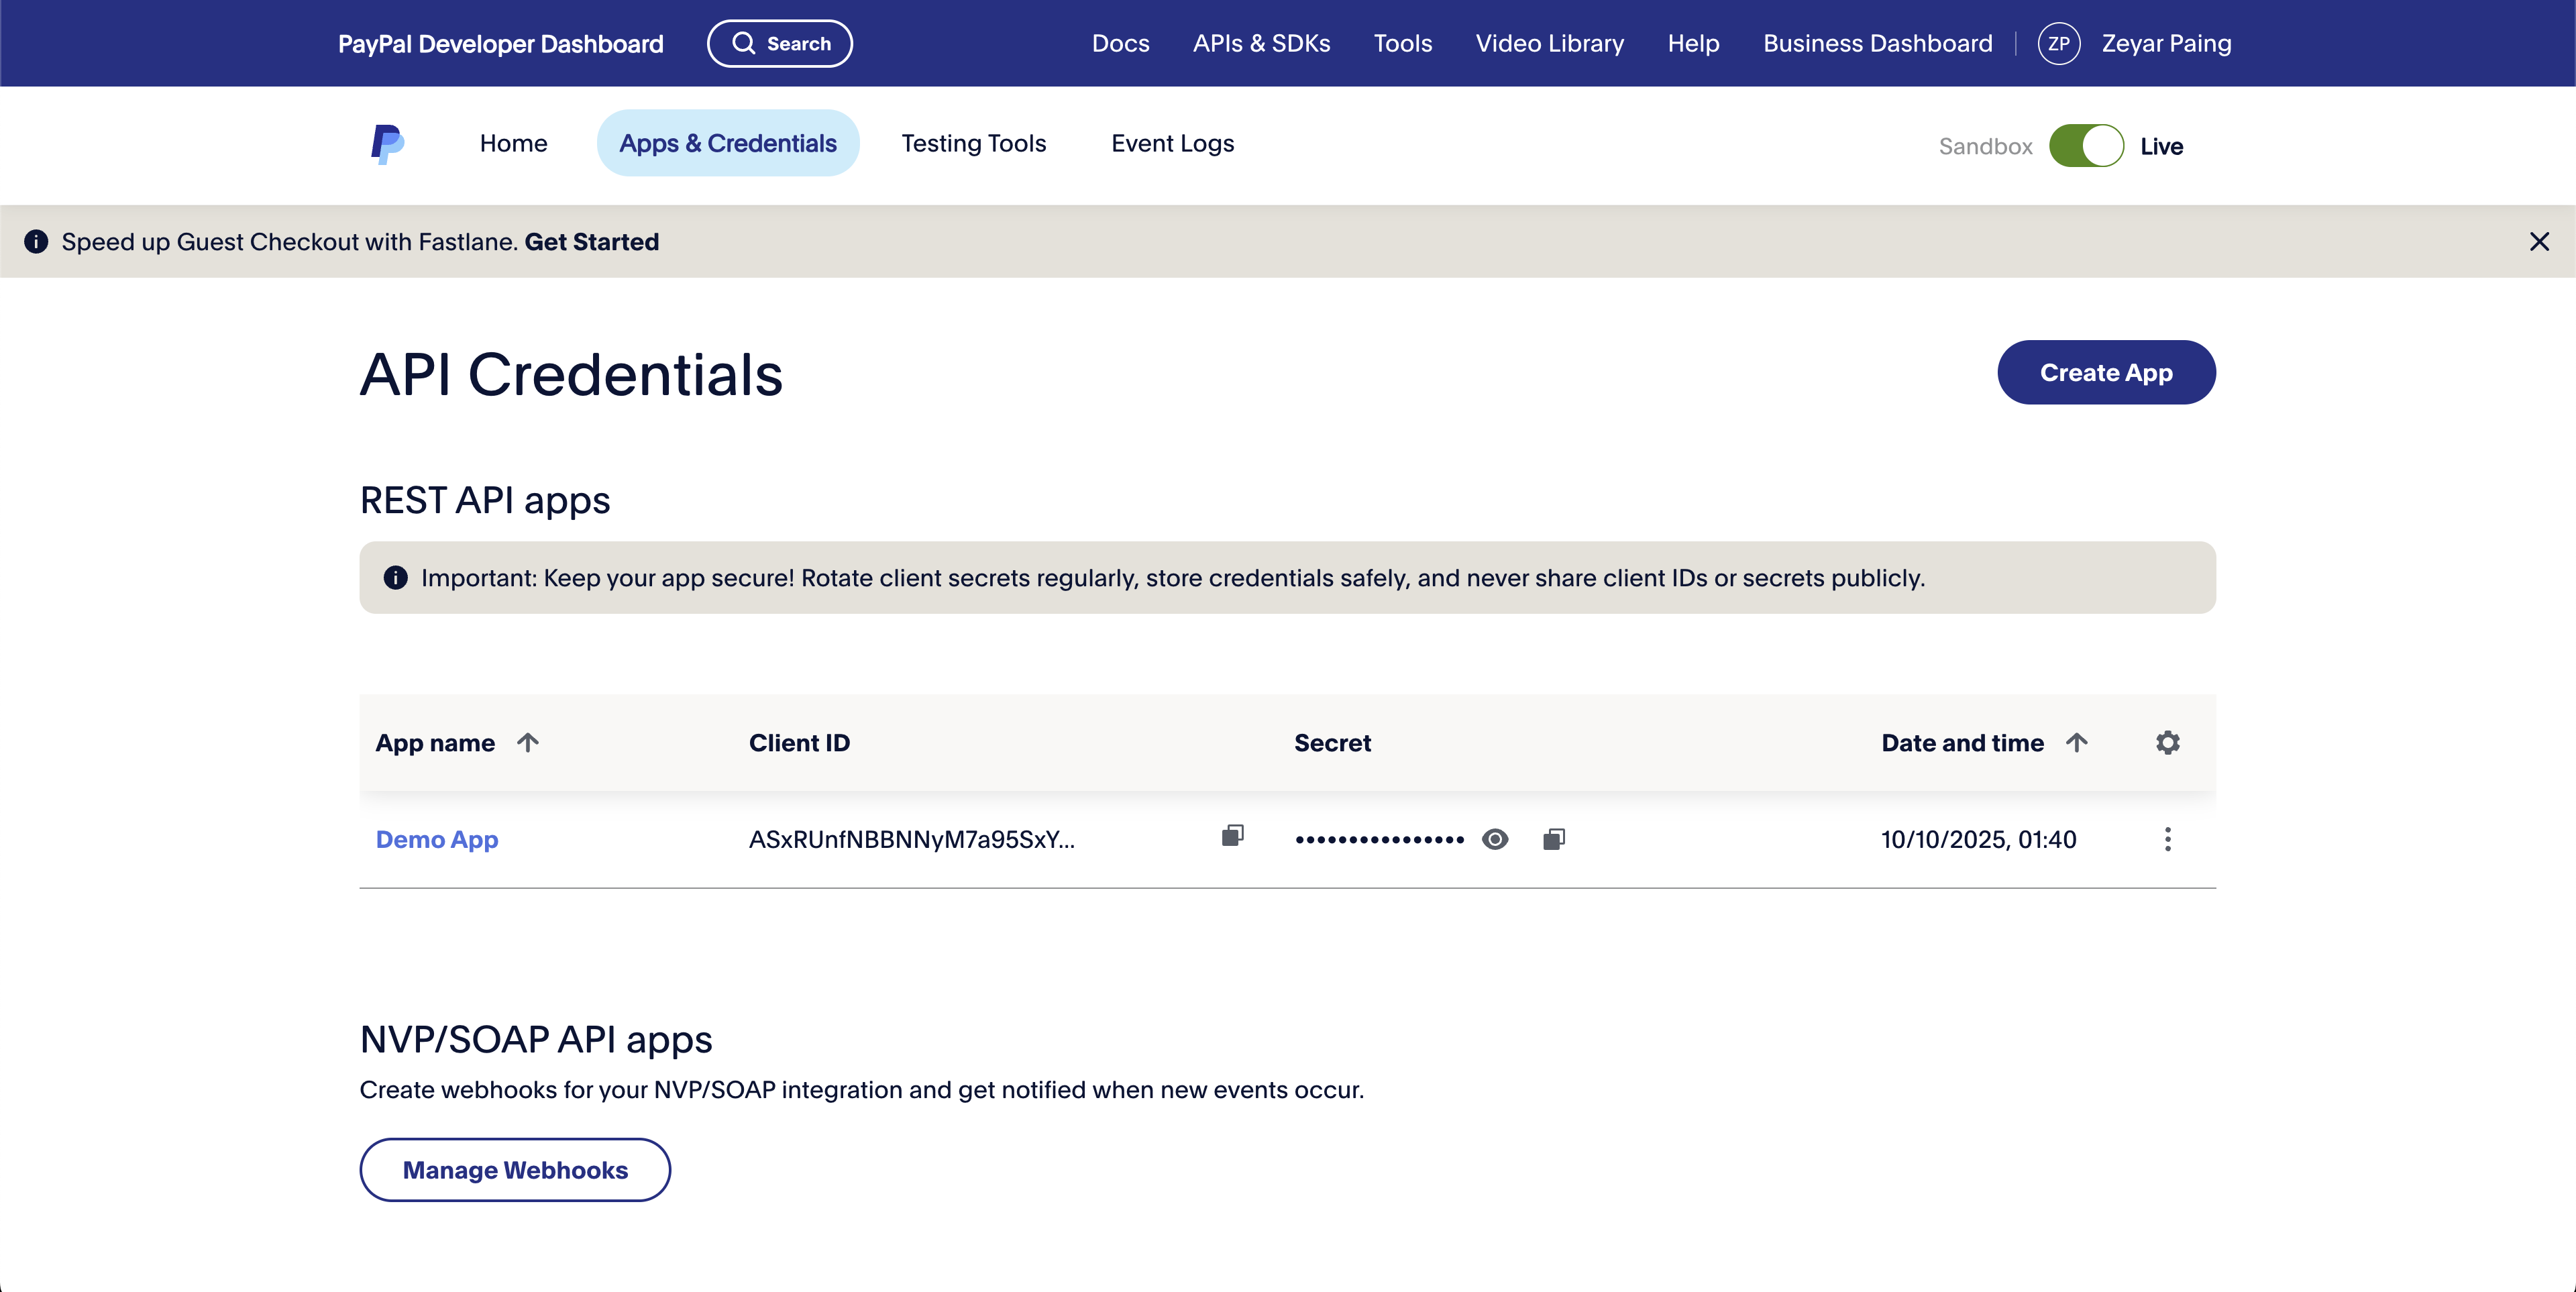2576x1292 pixels.
Task: Click the Get Started link
Action: point(591,242)
